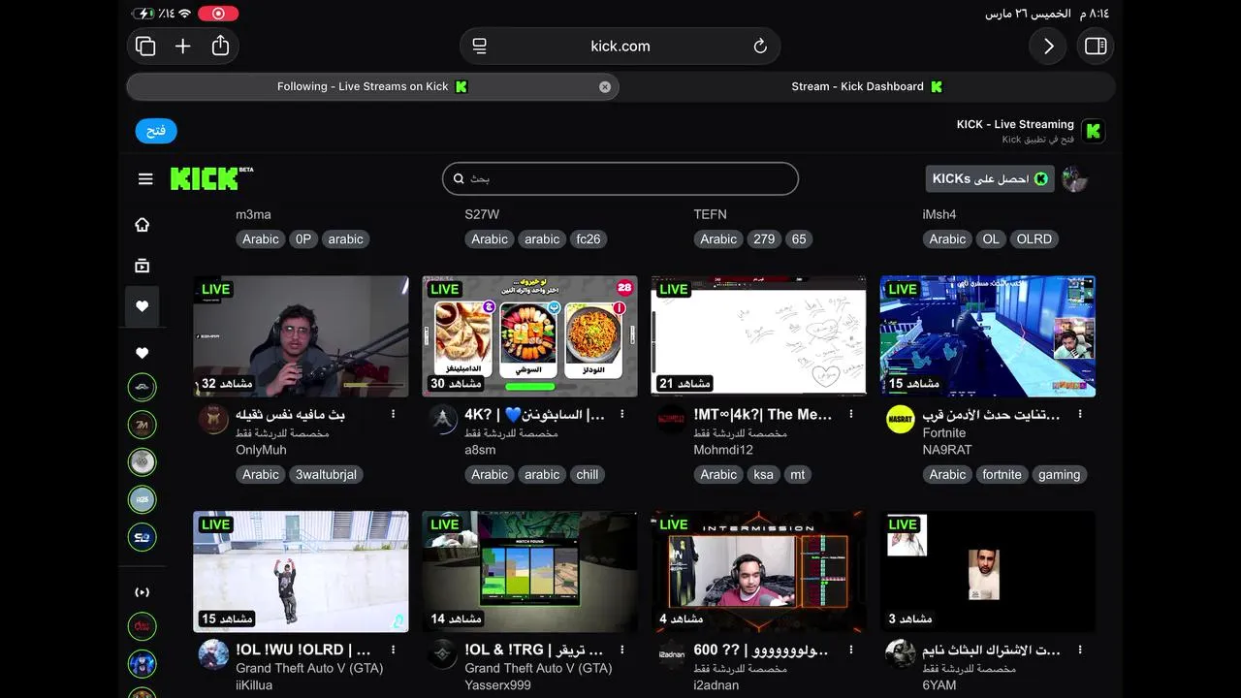This screenshot has width=1241, height=698.
Task: Open iiKillua GTA stream thumbnail
Action: pos(301,571)
